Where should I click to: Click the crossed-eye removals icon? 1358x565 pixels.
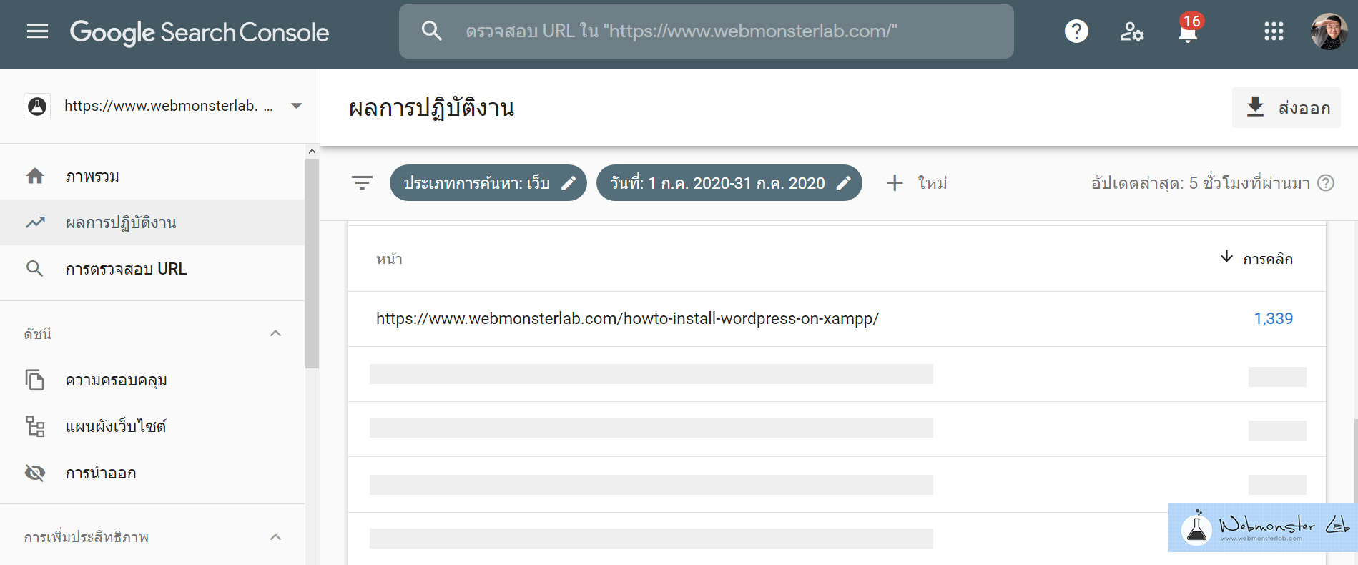pyautogui.click(x=35, y=473)
